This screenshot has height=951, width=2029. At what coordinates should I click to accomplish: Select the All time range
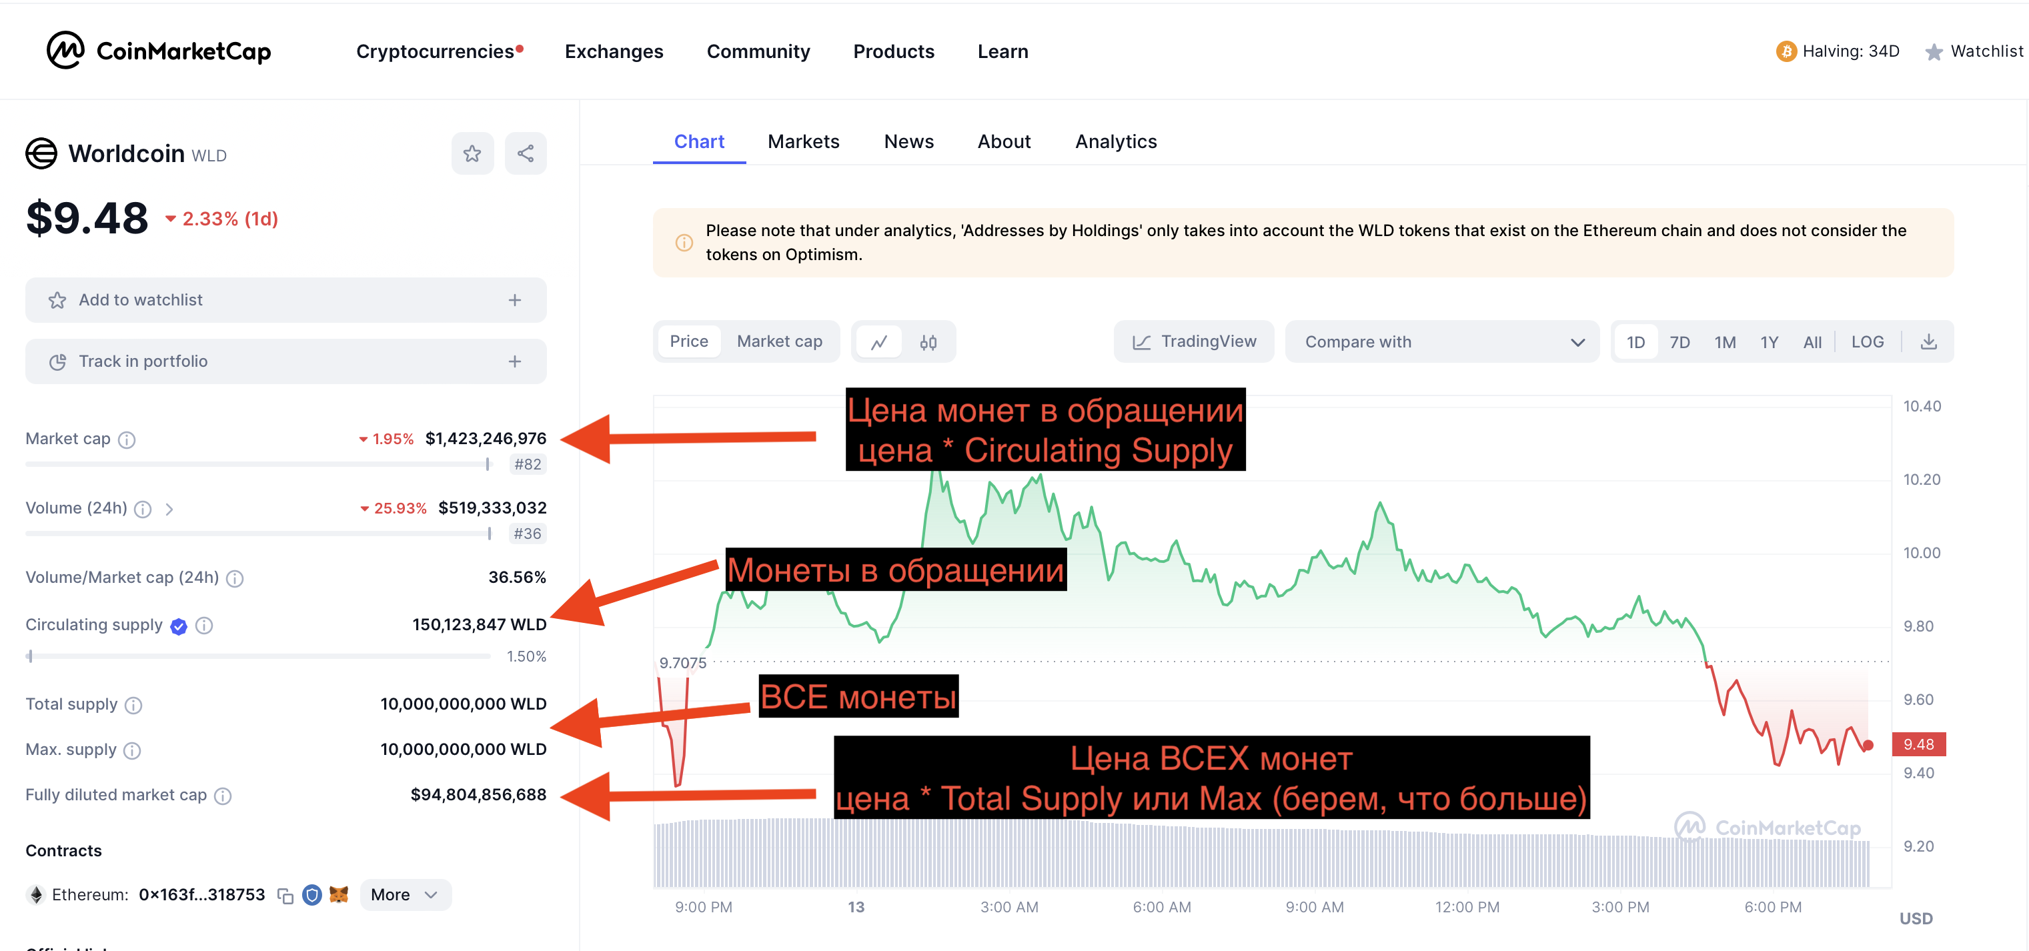click(1812, 341)
